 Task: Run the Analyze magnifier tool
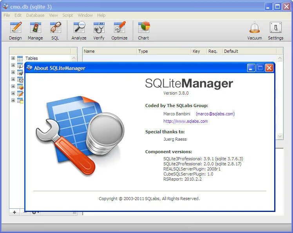pos(79,30)
